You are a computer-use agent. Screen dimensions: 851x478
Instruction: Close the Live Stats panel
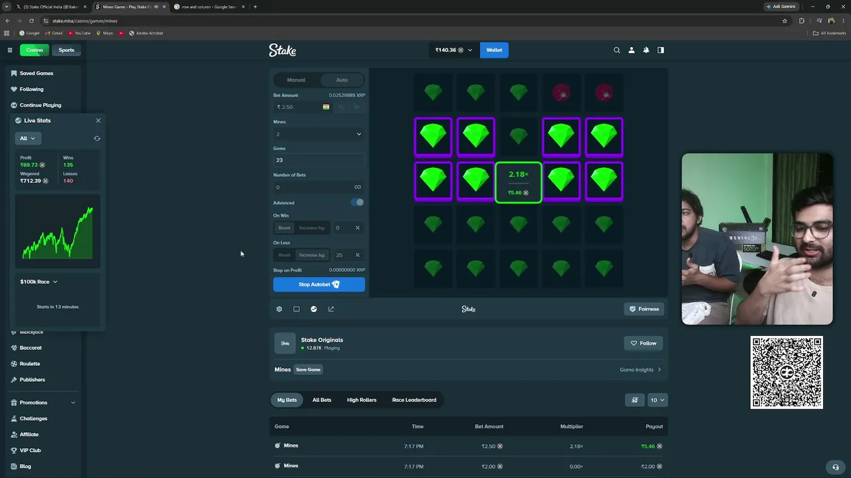point(98,120)
